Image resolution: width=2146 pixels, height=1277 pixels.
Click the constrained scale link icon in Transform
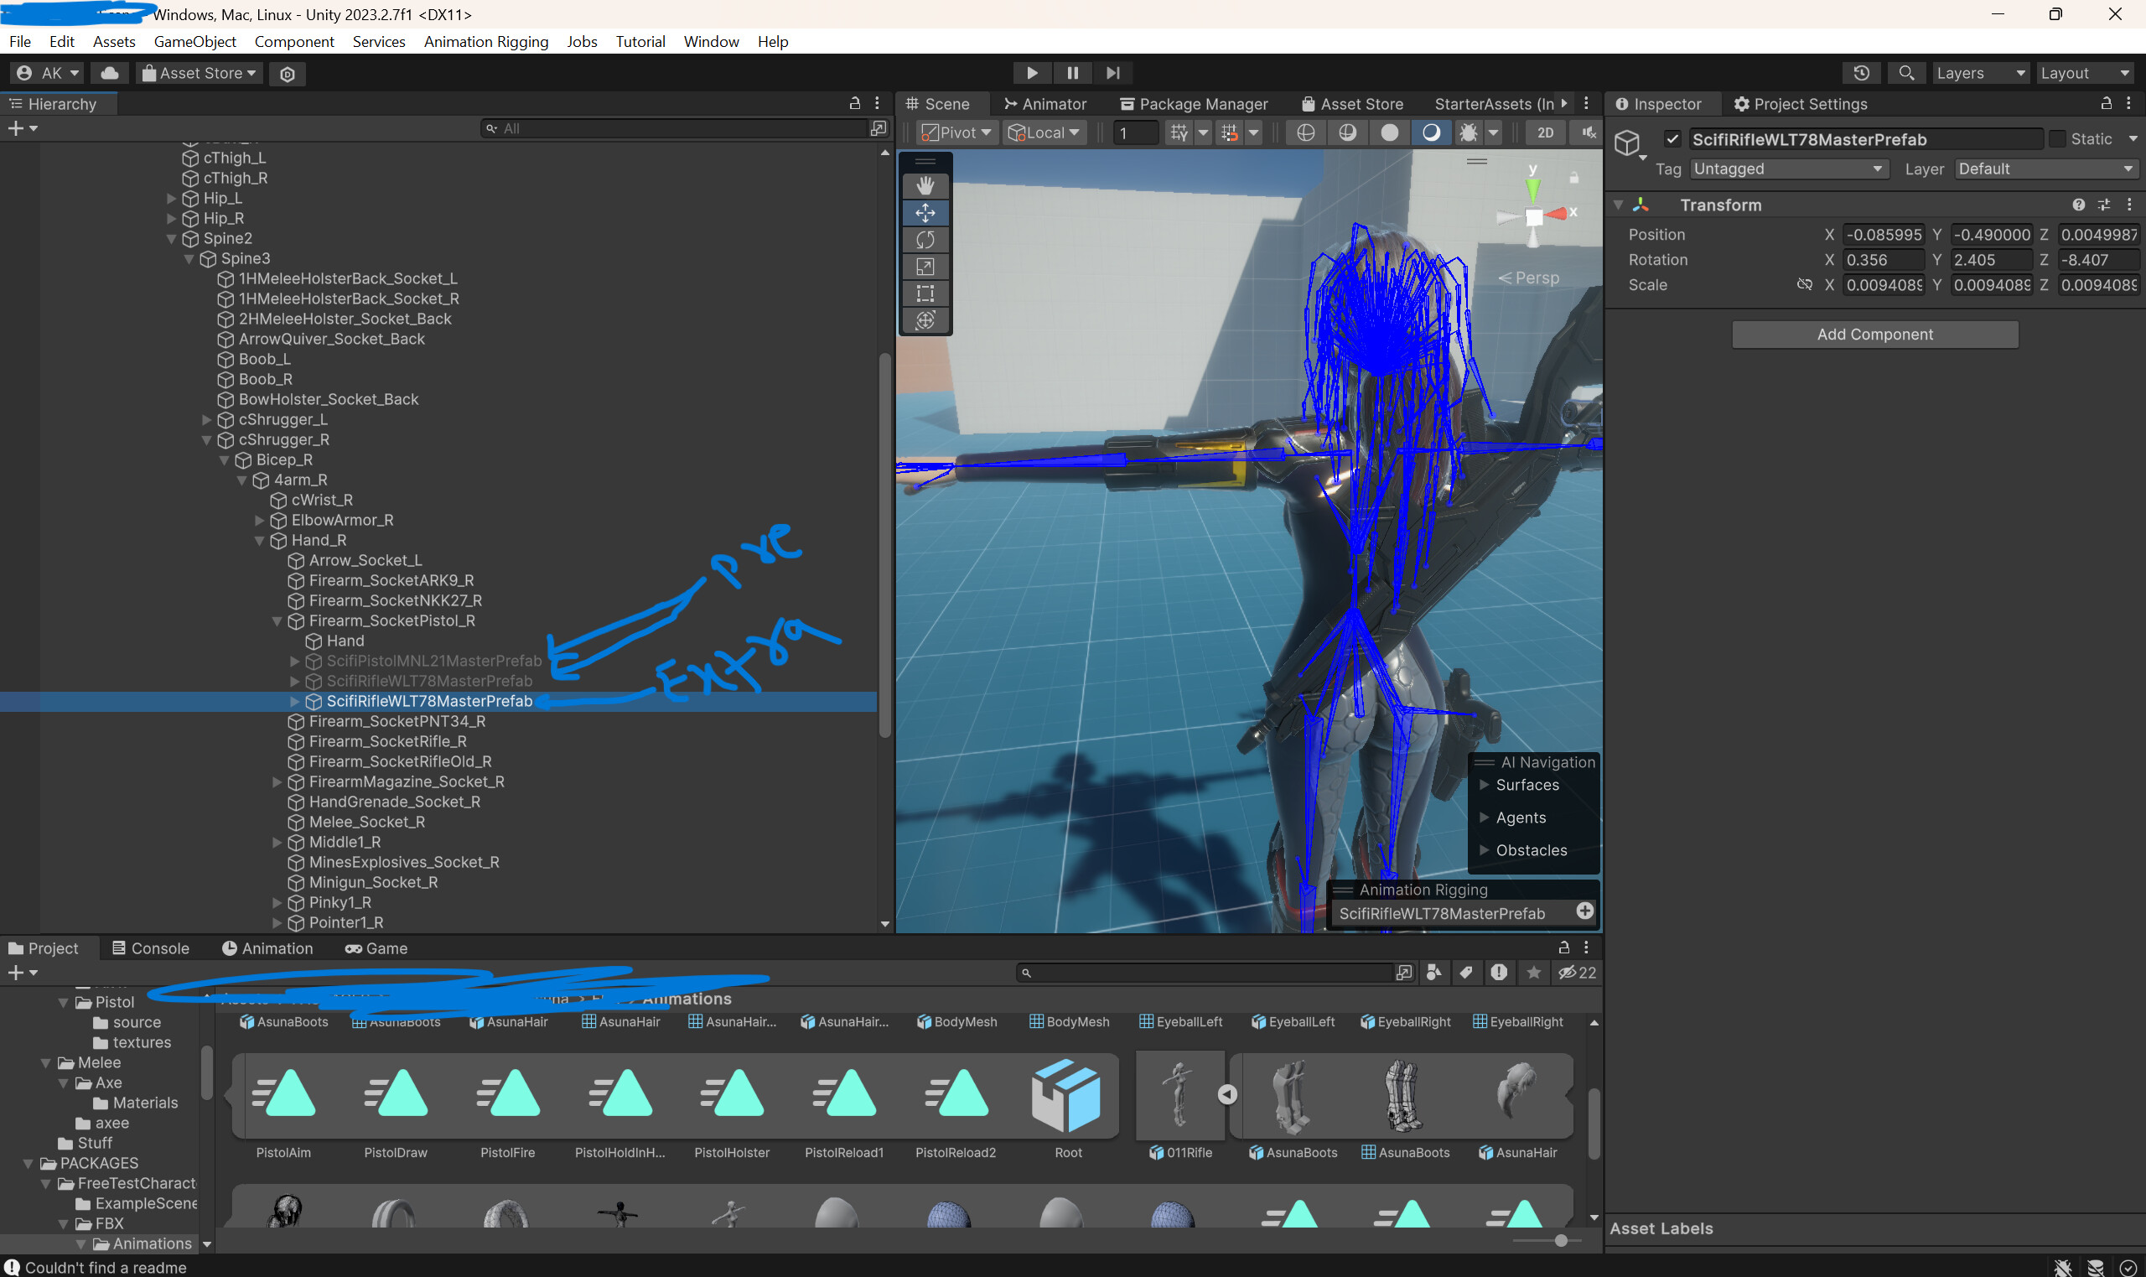(x=1805, y=285)
